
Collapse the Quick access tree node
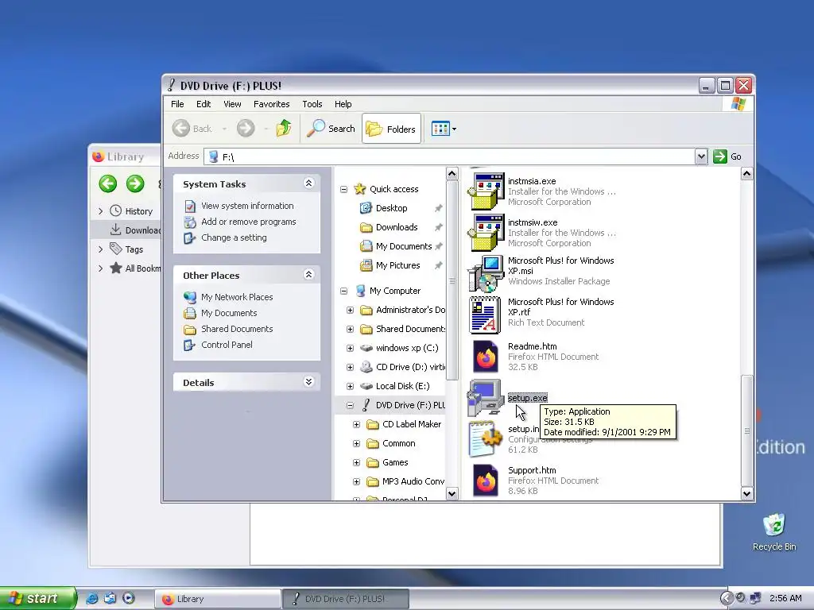(343, 189)
